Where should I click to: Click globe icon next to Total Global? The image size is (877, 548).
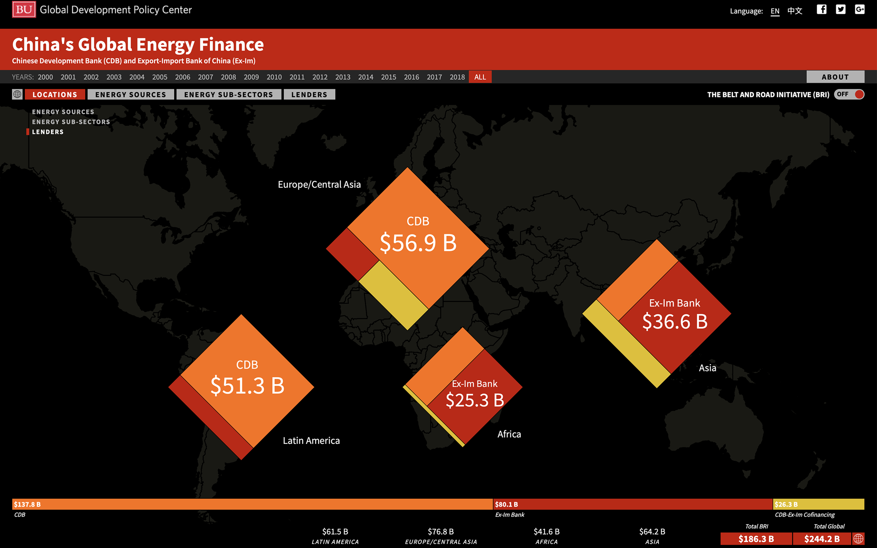858,538
